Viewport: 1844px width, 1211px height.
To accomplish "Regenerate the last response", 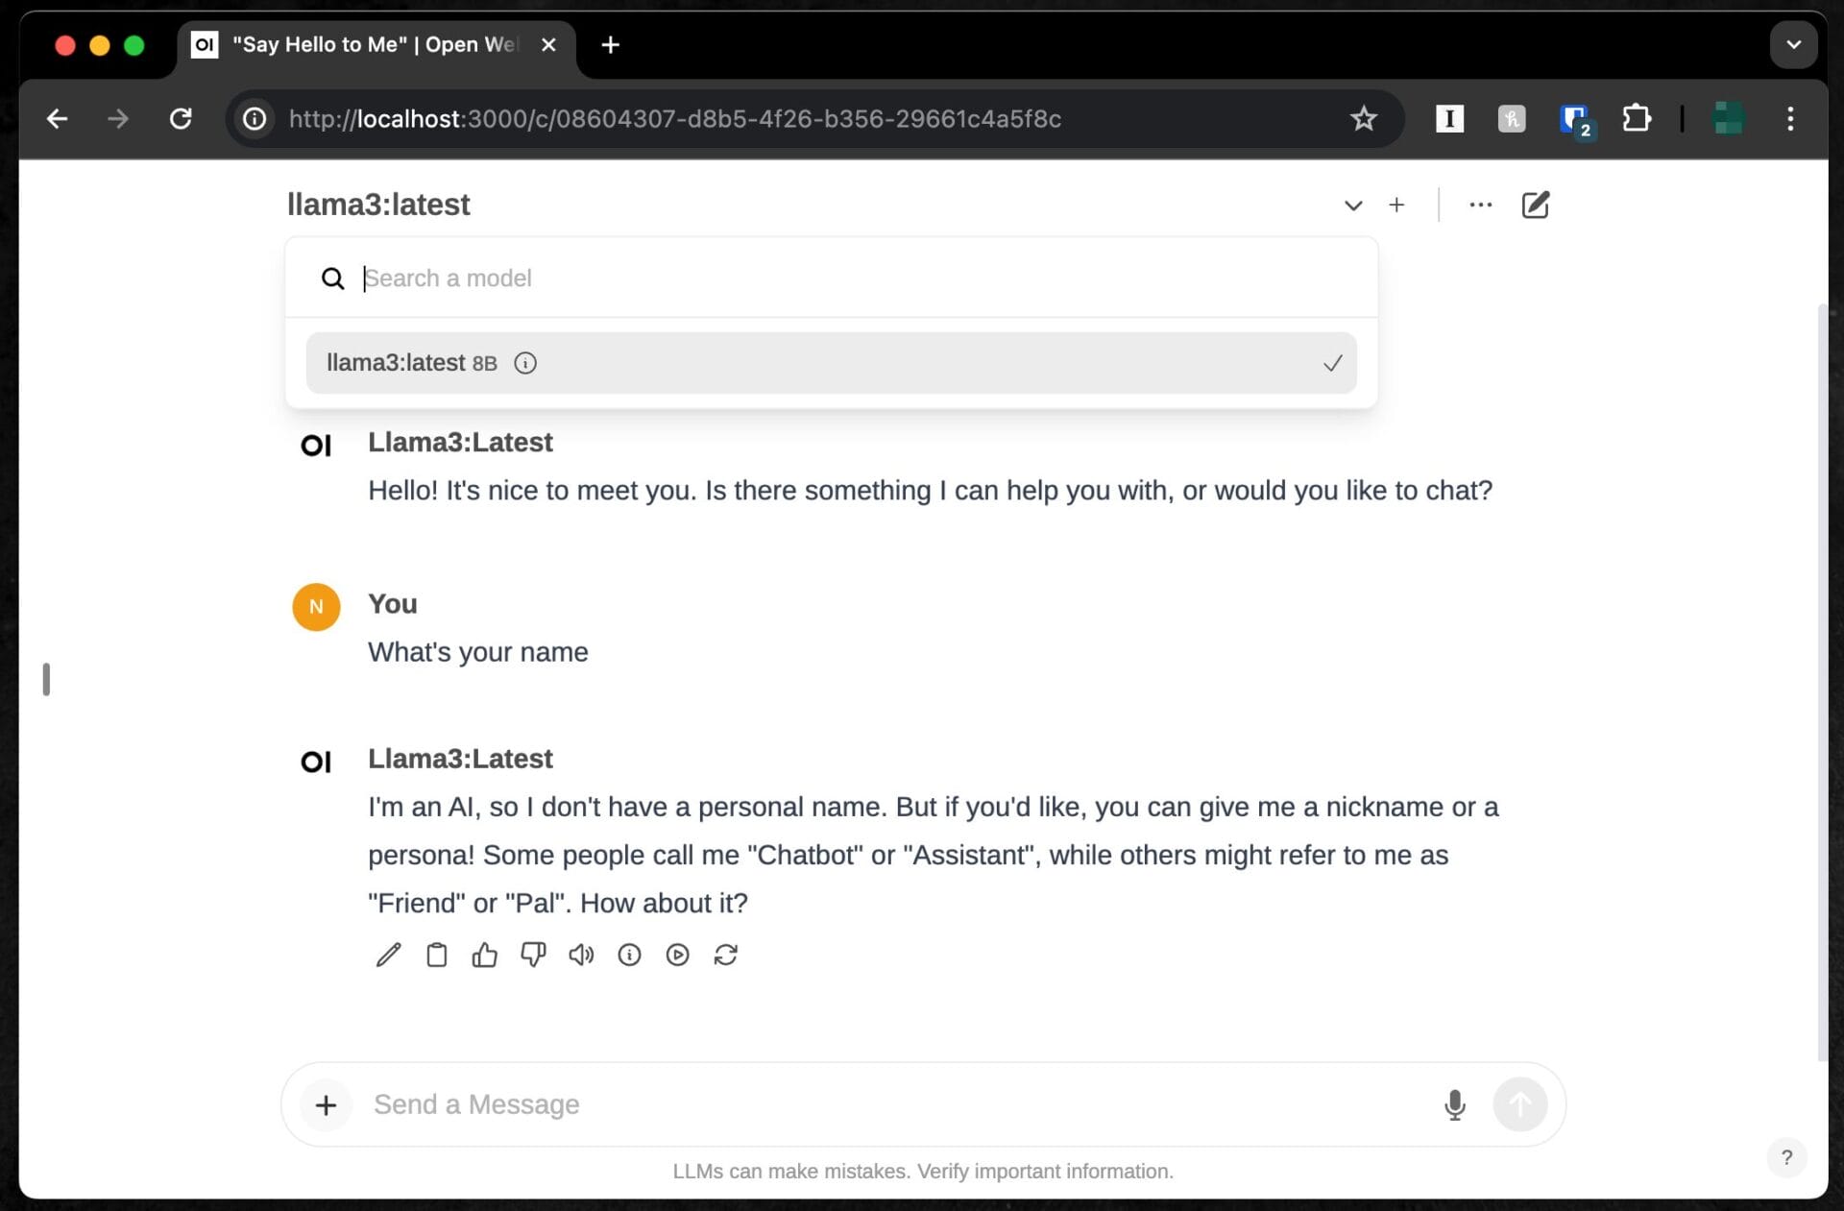I will 726,955.
